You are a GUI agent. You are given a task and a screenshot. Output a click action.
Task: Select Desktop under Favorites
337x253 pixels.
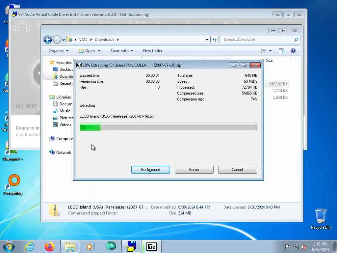pos(63,69)
